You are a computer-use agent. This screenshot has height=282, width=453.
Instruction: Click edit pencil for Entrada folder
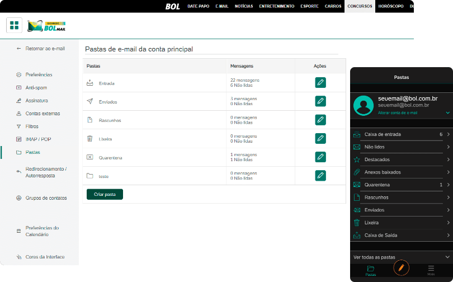[320, 83]
